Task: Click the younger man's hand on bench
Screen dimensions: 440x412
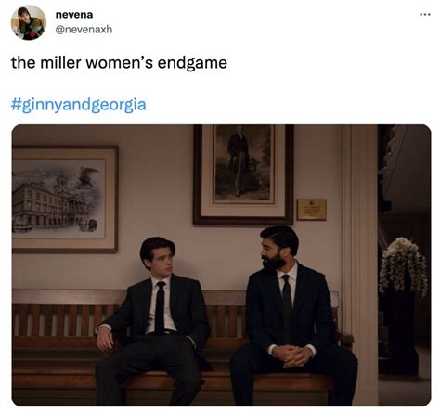Action: click(x=105, y=339)
